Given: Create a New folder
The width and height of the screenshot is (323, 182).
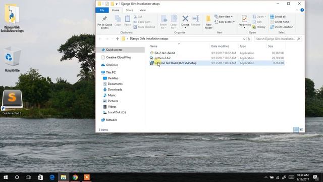Looking at the screenshot, I should pyautogui.click(x=208, y=22).
